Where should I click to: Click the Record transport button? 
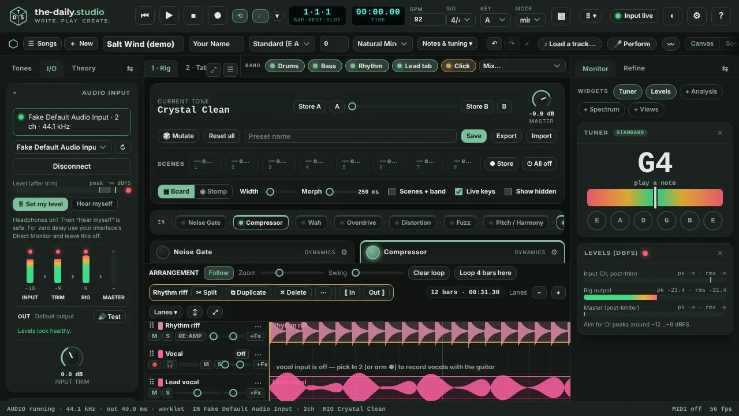pos(218,16)
